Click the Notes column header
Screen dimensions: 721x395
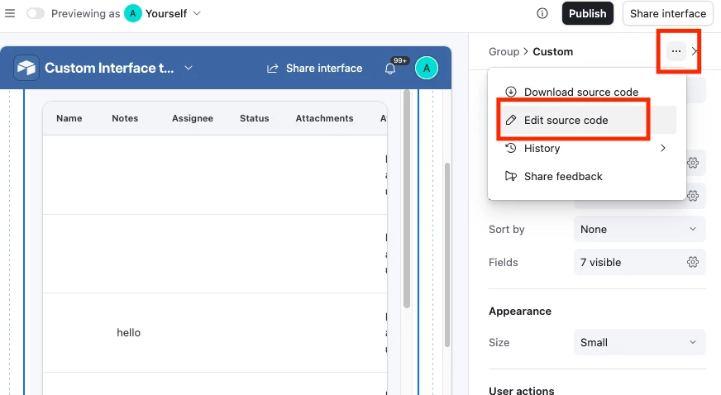[125, 118]
